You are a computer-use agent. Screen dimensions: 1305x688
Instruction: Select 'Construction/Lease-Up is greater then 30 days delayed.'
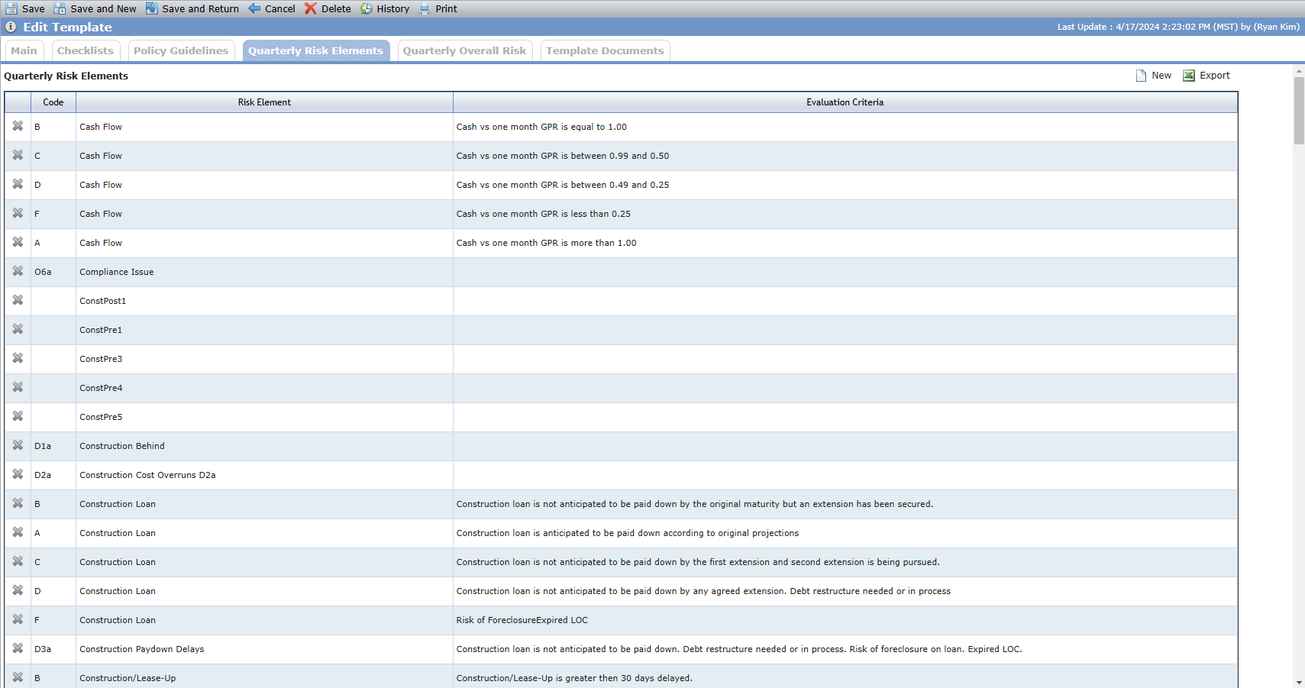(x=574, y=678)
